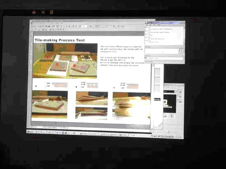Click the zoom percentage box in the toolbar
The width and height of the screenshot is (226, 169).
point(84,26)
